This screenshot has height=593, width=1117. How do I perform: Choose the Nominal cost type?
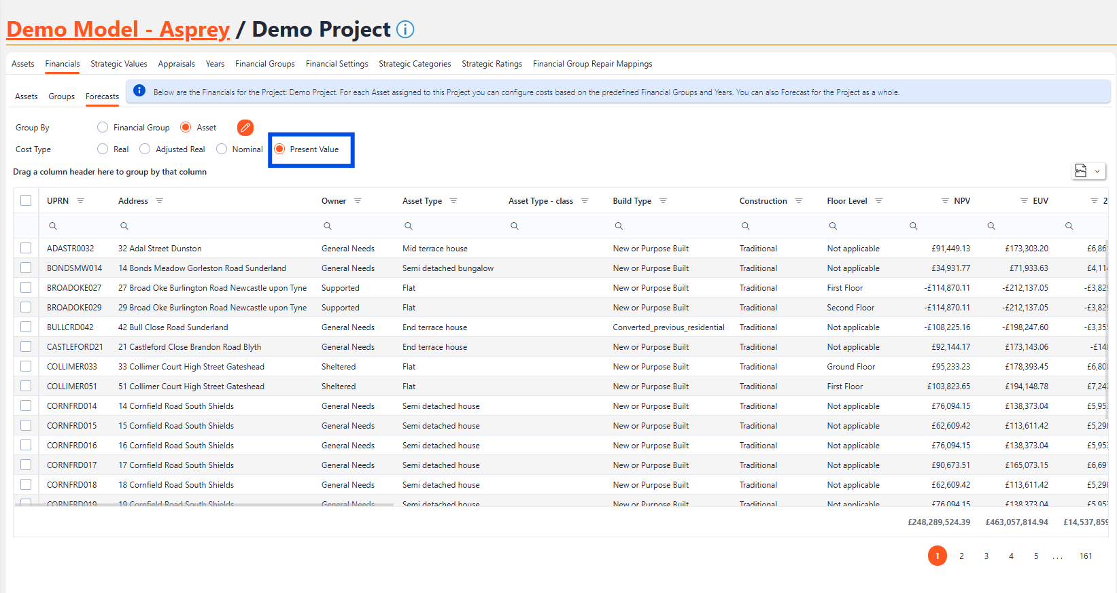(222, 149)
